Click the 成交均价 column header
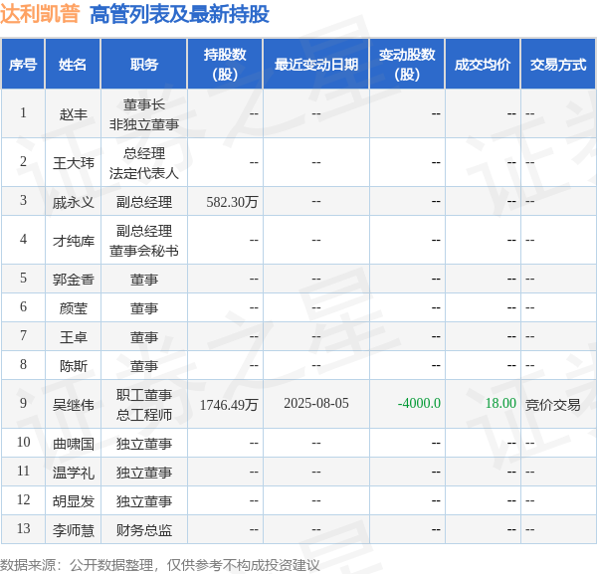597x574 pixels. click(x=483, y=64)
